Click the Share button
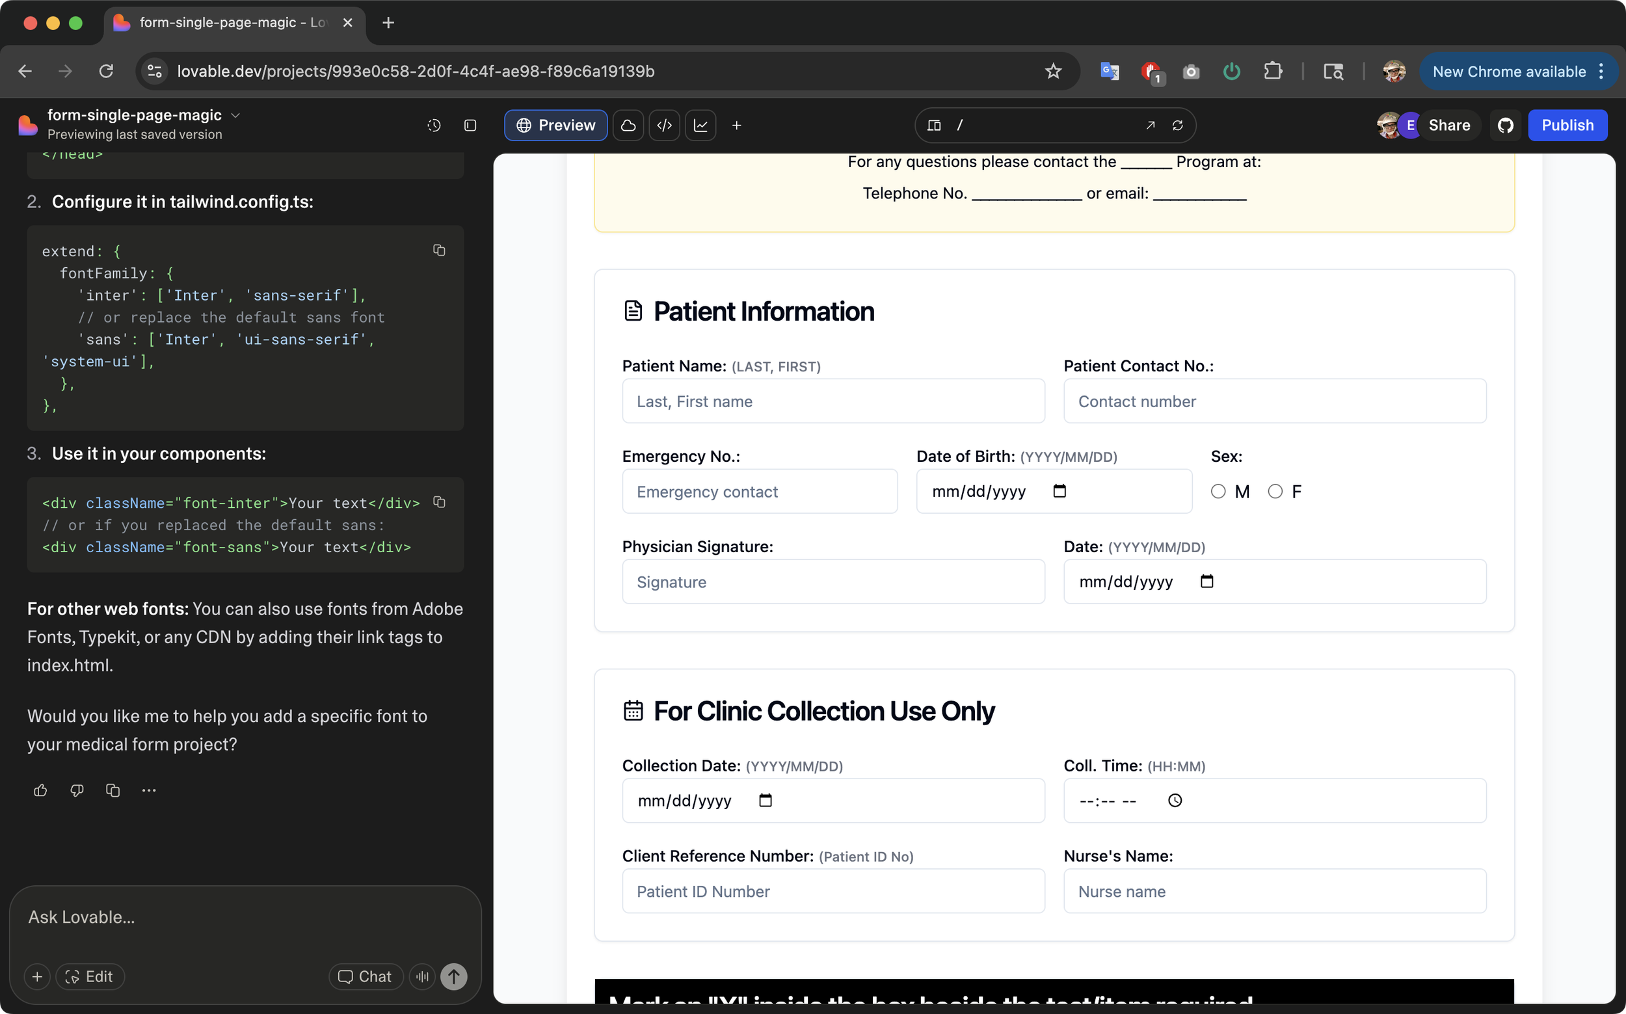1626x1014 pixels. pos(1448,126)
